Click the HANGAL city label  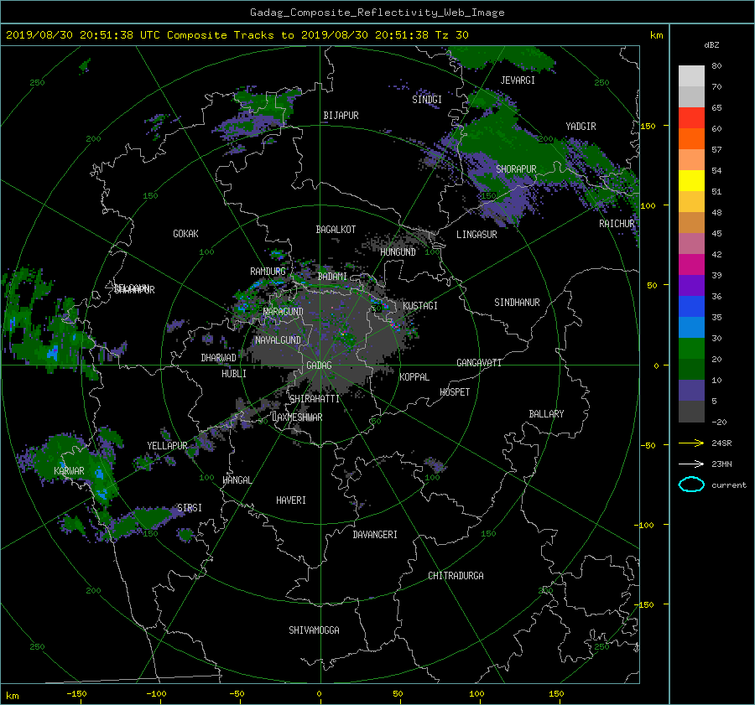[237, 480]
